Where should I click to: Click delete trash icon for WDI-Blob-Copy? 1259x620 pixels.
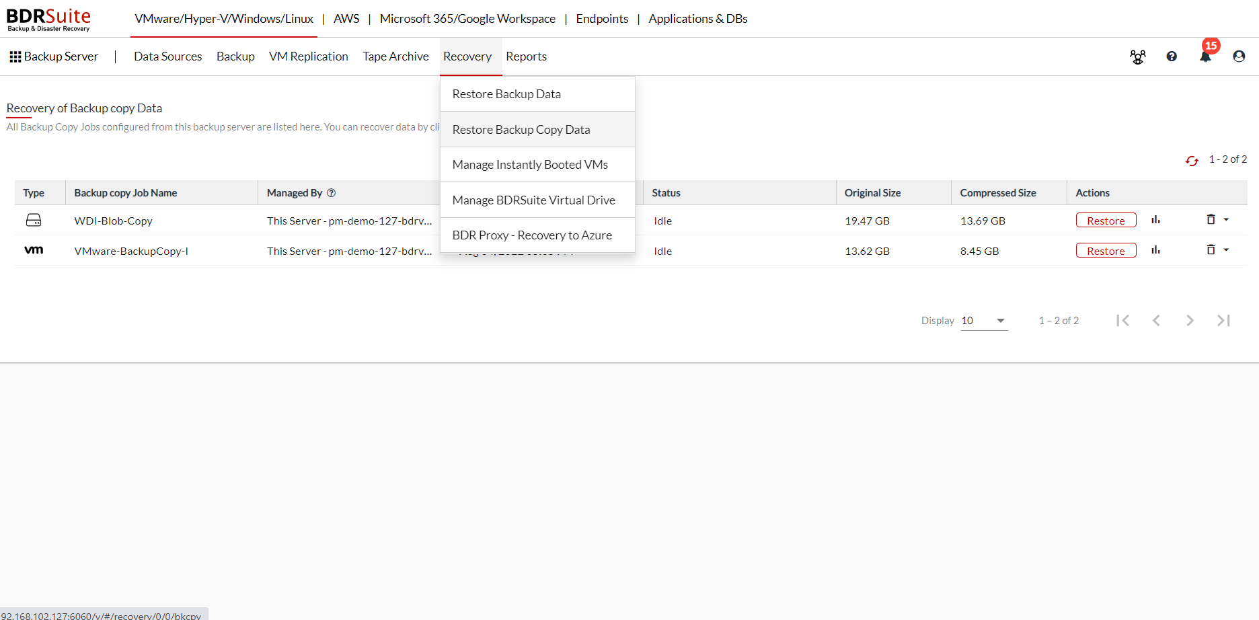(x=1211, y=219)
